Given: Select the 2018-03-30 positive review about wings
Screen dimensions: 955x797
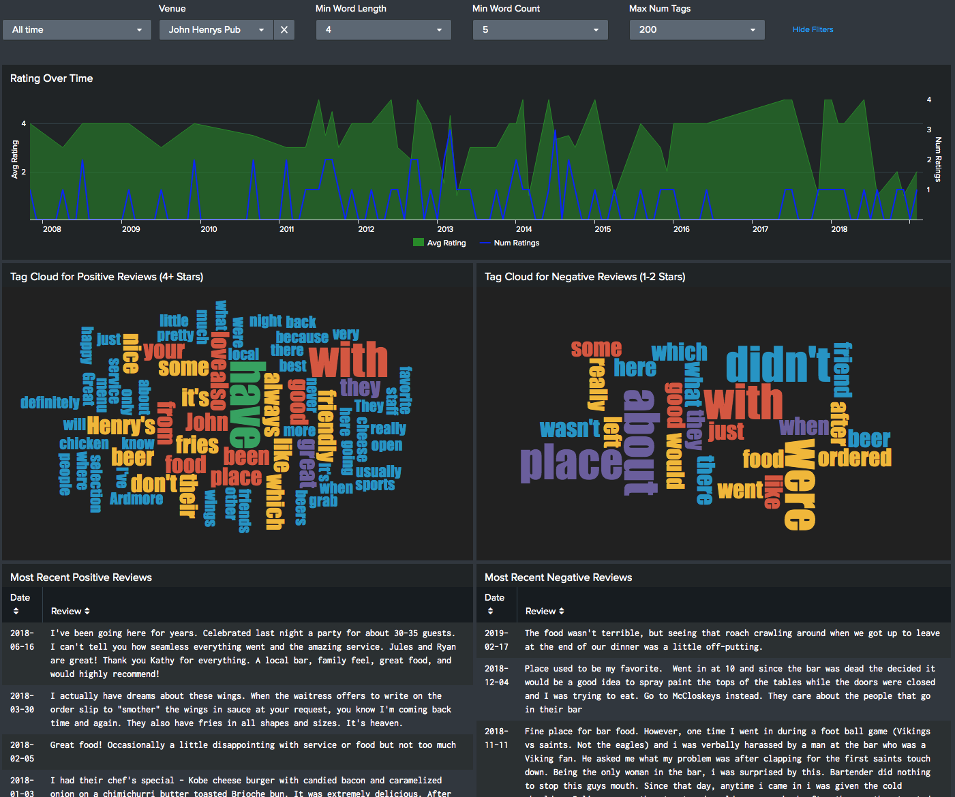Looking at the screenshot, I should pyautogui.click(x=237, y=709).
